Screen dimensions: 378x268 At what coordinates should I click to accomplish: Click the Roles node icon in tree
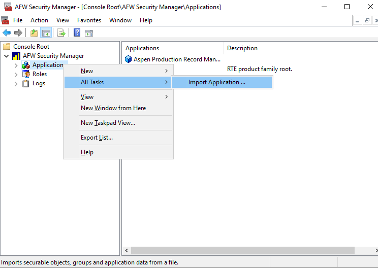tap(26, 74)
